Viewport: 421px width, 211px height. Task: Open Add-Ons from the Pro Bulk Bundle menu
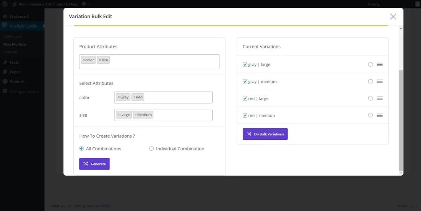[x=10, y=52]
